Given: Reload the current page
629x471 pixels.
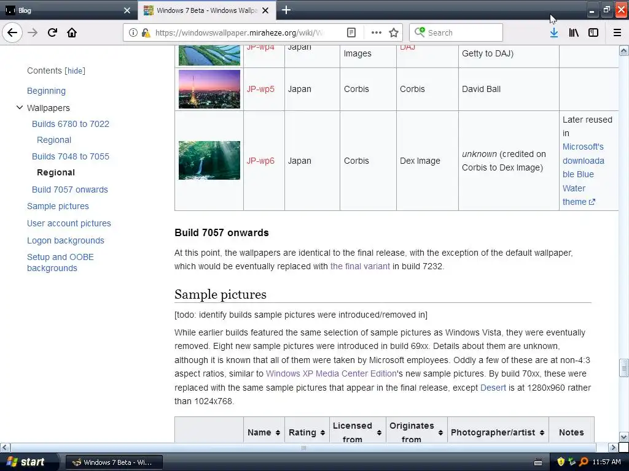Looking at the screenshot, I should pyautogui.click(x=52, y=33).
